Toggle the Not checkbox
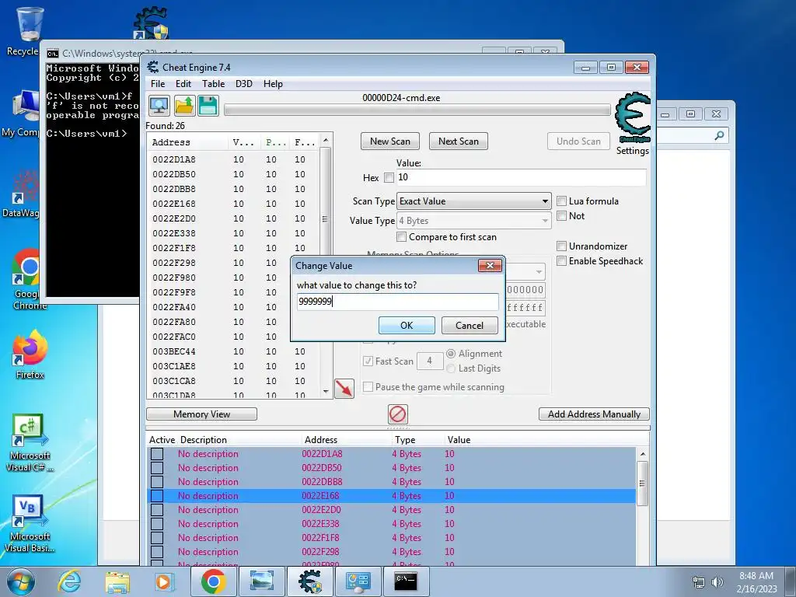796x597 pixels. pos(561,216)
